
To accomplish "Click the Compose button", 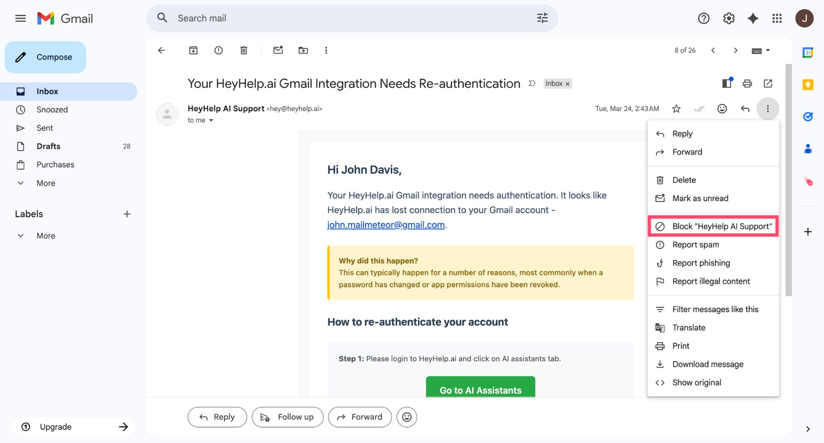I will (x=45, y=57).
